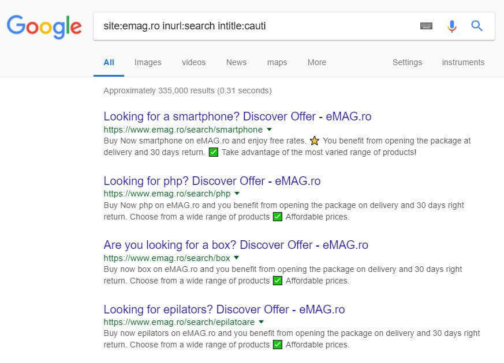The height and width of the screenshot is (363, 504).
Task: Switch to the videos tab
Action: (x=193, y=63)
